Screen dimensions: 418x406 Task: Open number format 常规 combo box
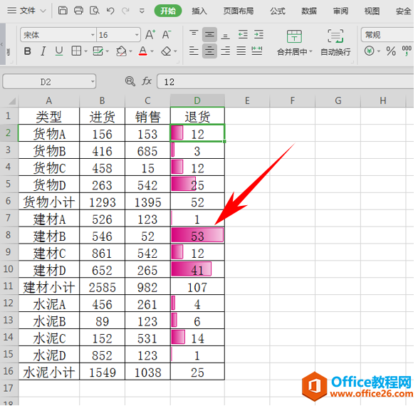pos(387,35)
